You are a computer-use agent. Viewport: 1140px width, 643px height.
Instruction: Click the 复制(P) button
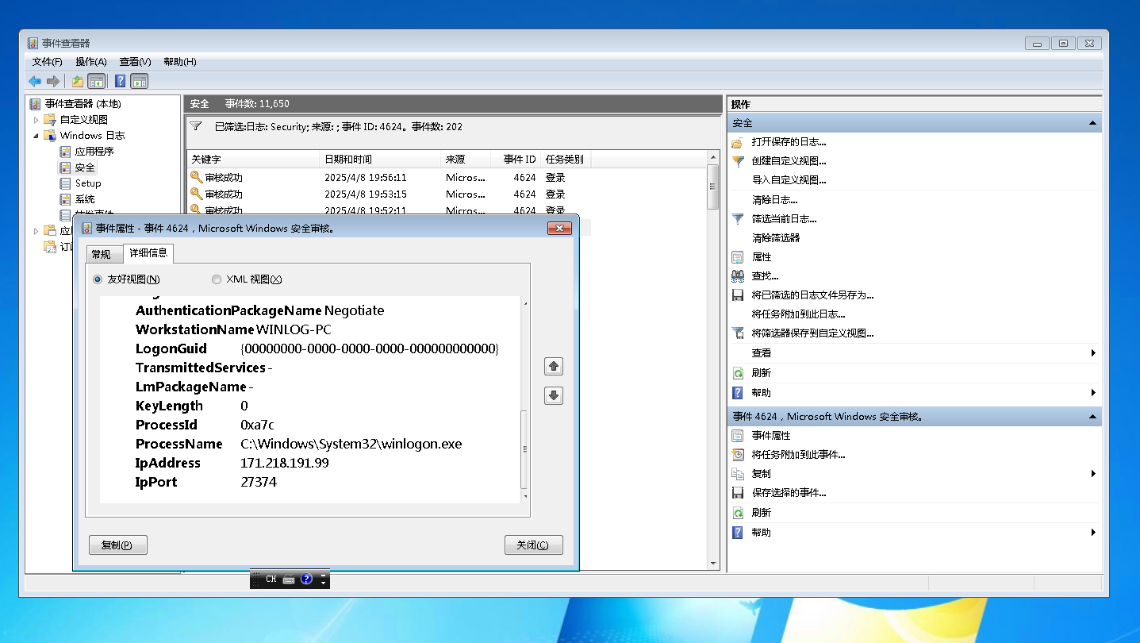pyautogui.click(x=117, y=545)
